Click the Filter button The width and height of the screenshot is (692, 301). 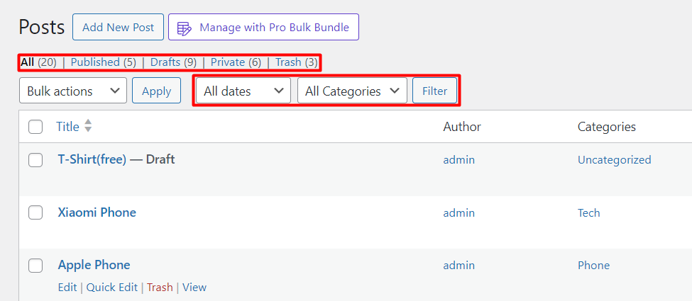pos(434,91)
